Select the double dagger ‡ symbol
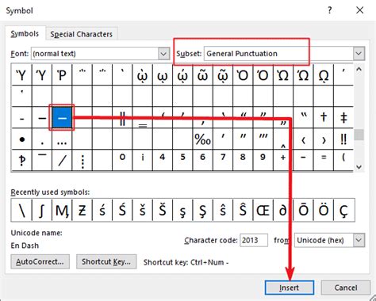Viewport: 376px width, 301px height. click(x=343, y=117)
